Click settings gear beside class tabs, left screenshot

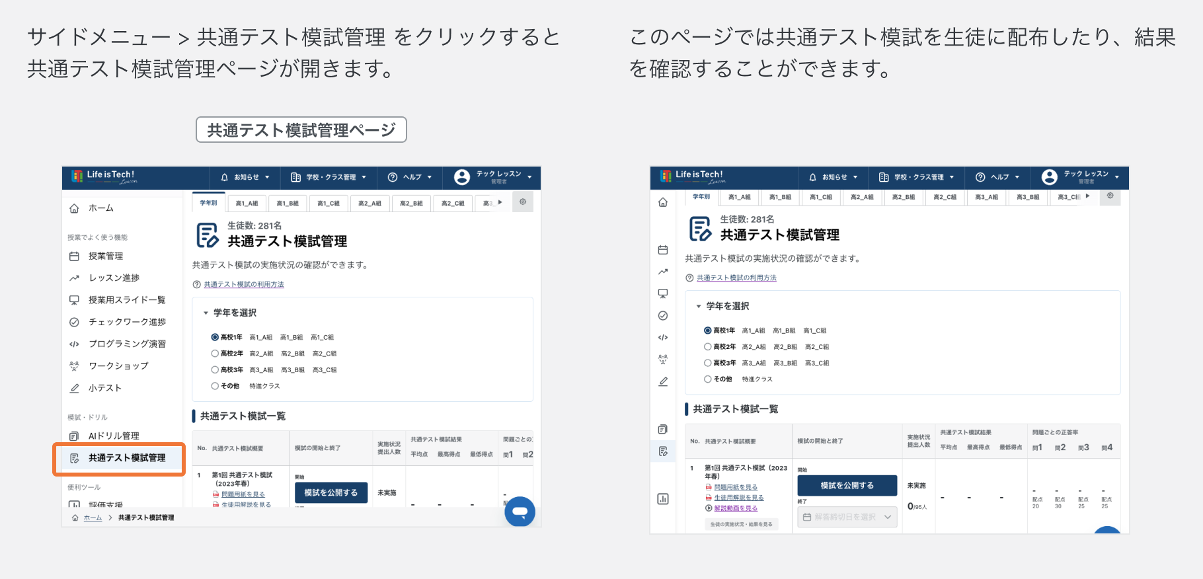(523, 202)
